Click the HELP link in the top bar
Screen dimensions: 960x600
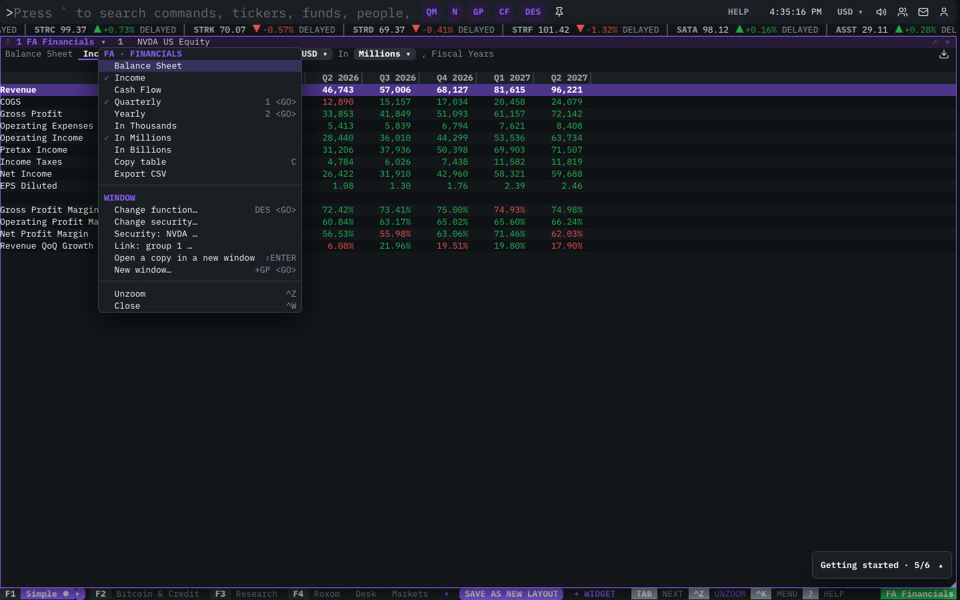point(738,12)
